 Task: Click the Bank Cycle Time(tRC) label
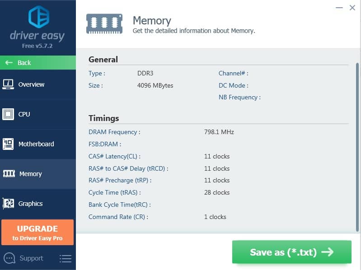(120, 205)
